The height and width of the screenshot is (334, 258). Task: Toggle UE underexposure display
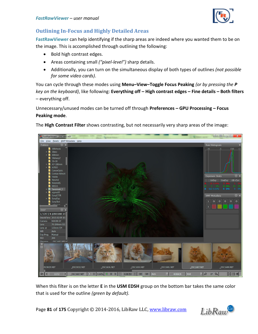point(147,274)
